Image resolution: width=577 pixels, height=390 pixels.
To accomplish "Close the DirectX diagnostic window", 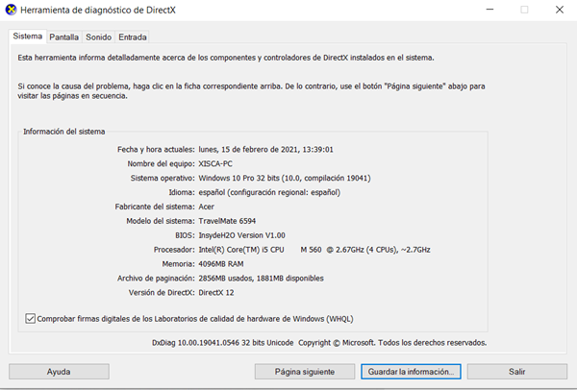I will pos(560,10).
